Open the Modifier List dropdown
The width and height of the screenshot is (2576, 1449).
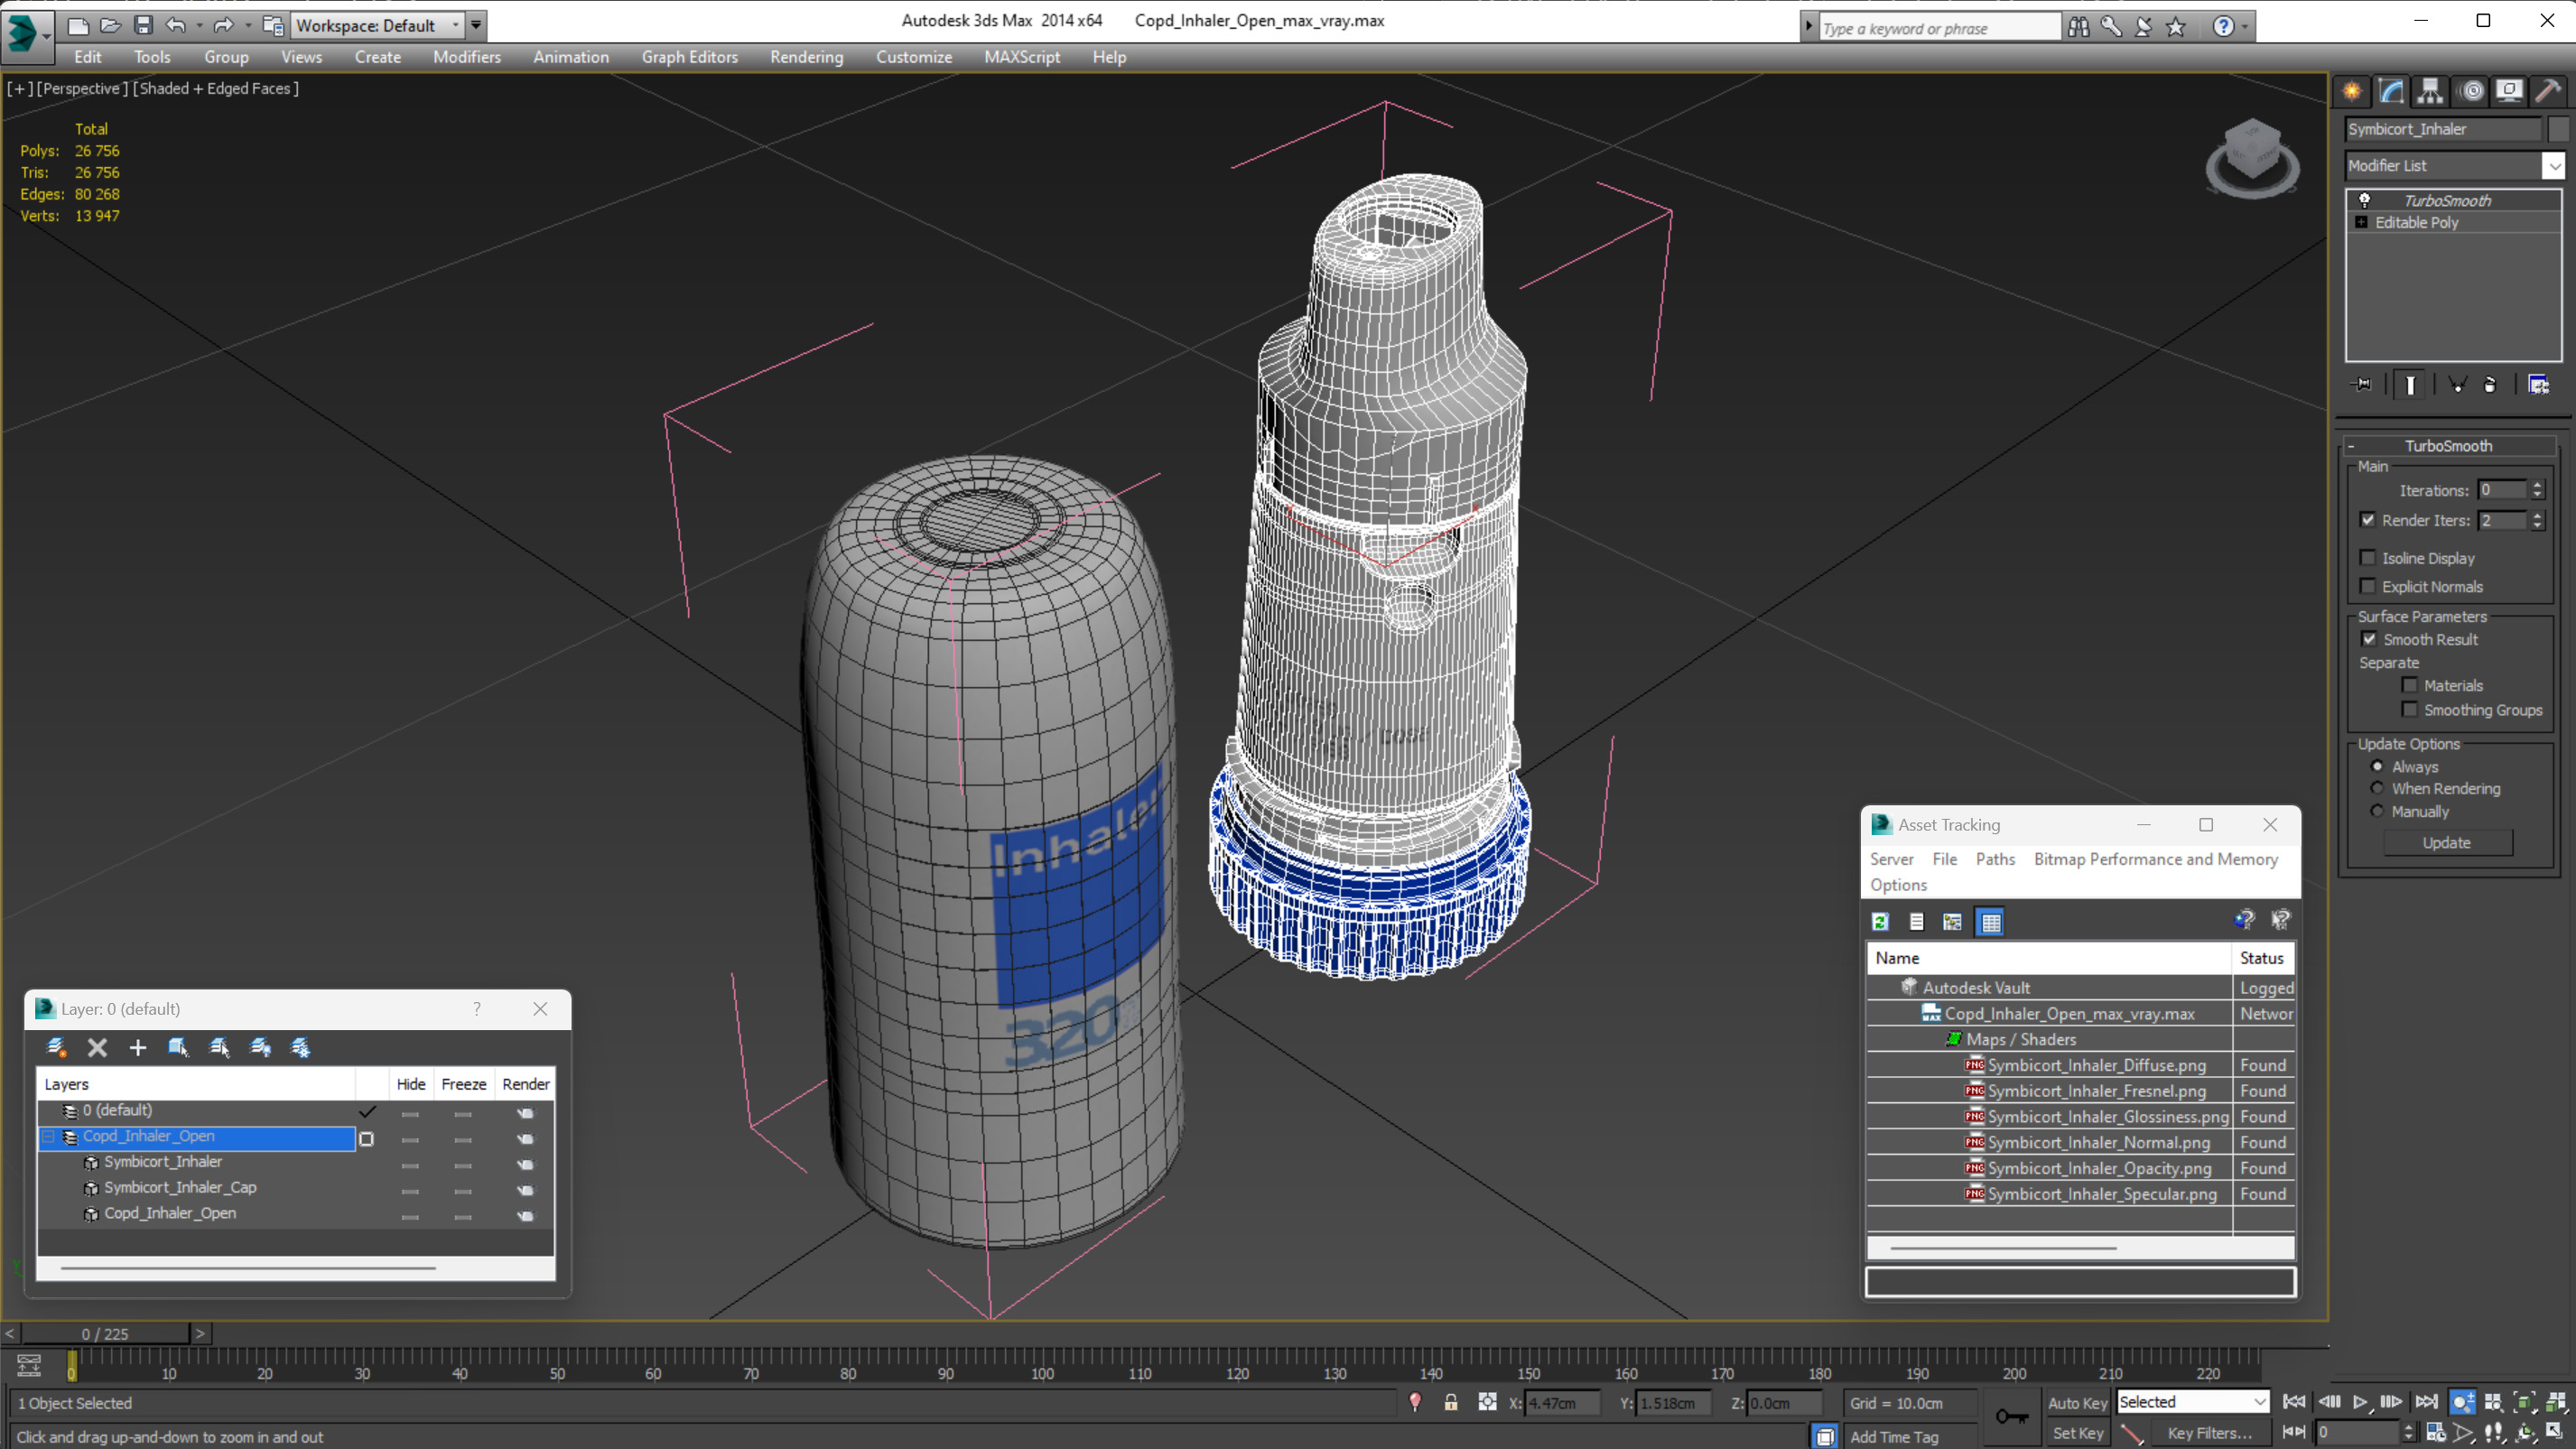point(2554,166)
